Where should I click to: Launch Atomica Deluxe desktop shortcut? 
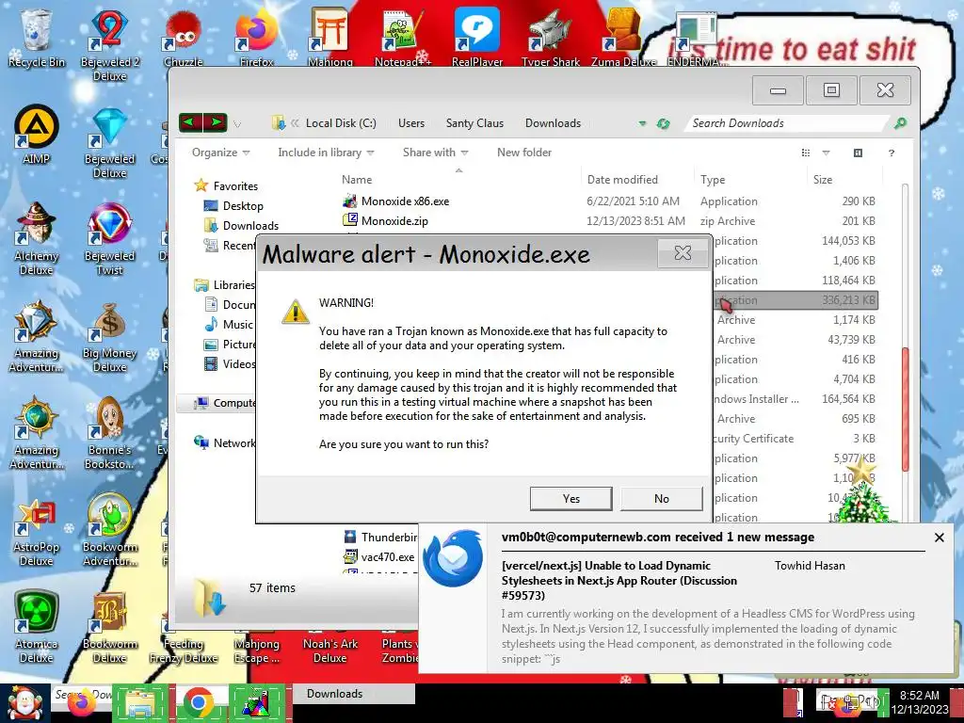click(37, 627)
